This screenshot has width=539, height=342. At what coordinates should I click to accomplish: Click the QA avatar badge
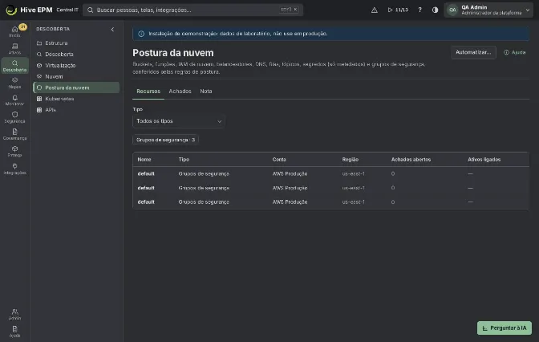452,10
